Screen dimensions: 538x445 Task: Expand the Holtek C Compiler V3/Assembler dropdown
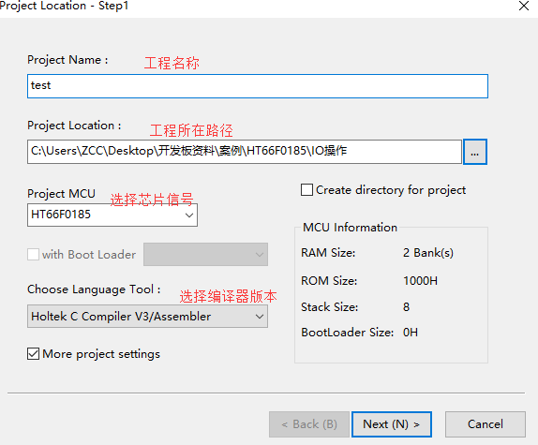tap(147, 317)
